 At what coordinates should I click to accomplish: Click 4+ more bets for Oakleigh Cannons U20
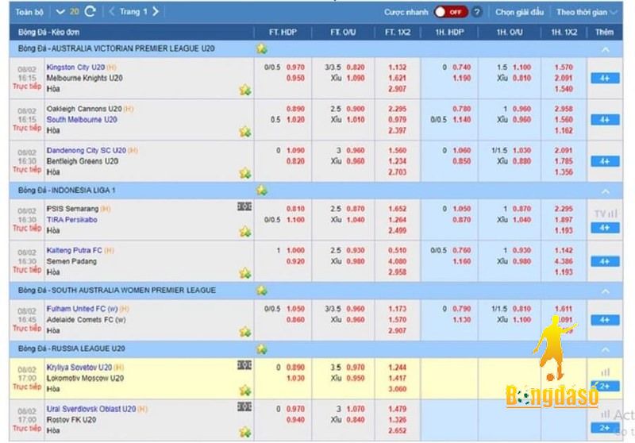pos(604,120)
